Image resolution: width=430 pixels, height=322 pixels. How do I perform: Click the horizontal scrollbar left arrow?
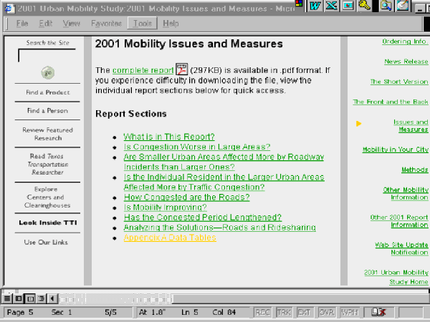[x=52, y=297]
